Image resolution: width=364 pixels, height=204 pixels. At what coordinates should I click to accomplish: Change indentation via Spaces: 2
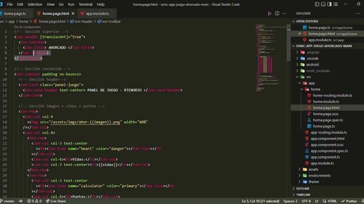pyautogui.click(x=290, y=201)
